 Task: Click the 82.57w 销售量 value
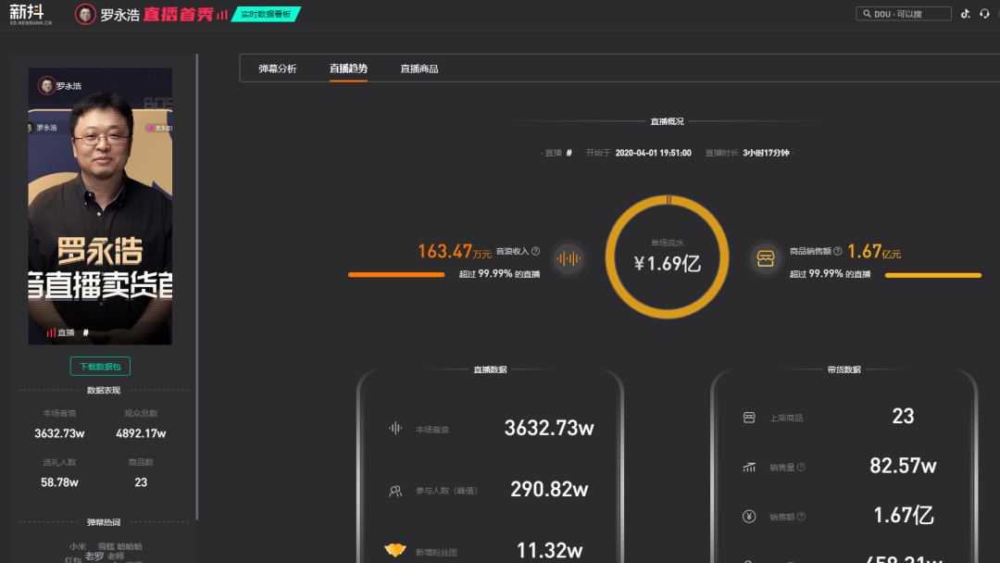pos(903,466)
